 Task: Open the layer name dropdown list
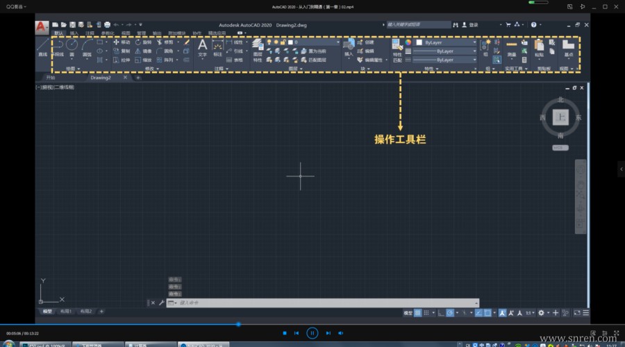[x=313, y=42]
